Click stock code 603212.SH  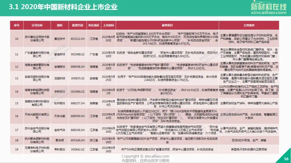78,39
